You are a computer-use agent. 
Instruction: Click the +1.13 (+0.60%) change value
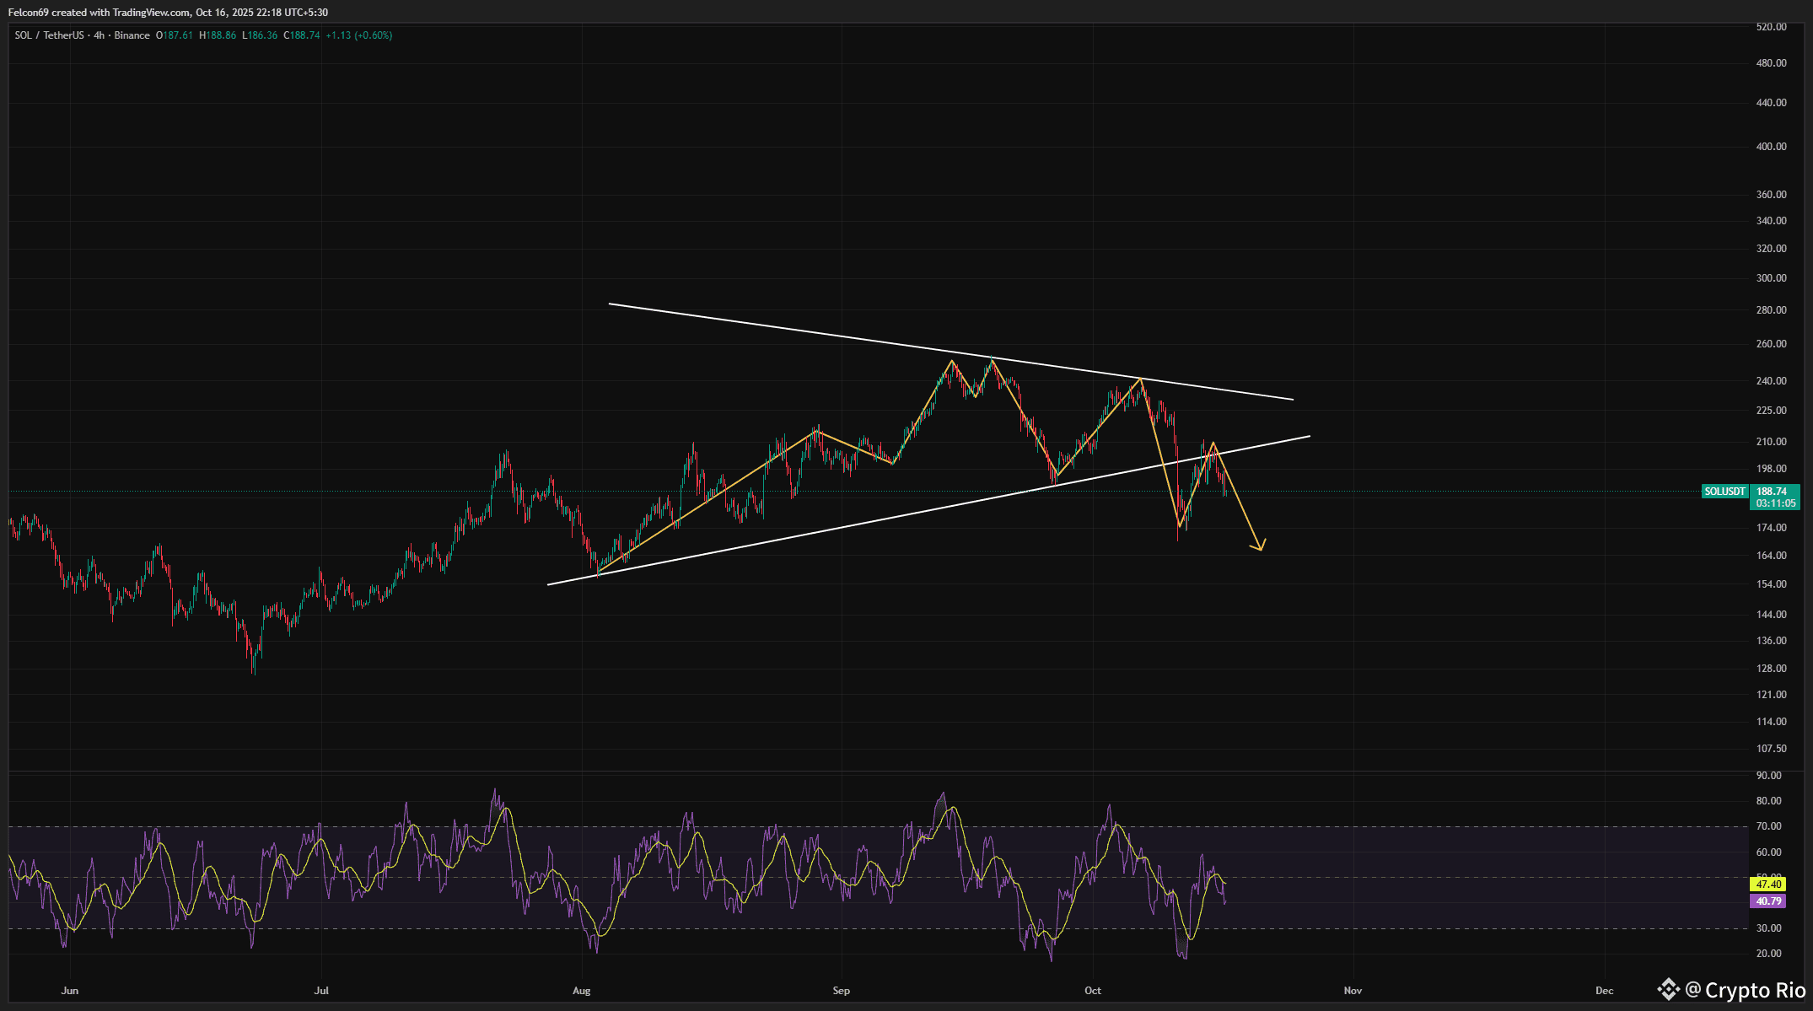358,35
